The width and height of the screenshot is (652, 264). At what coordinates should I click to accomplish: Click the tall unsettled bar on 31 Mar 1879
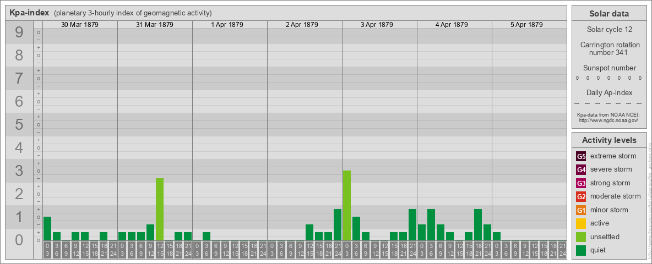160,209
